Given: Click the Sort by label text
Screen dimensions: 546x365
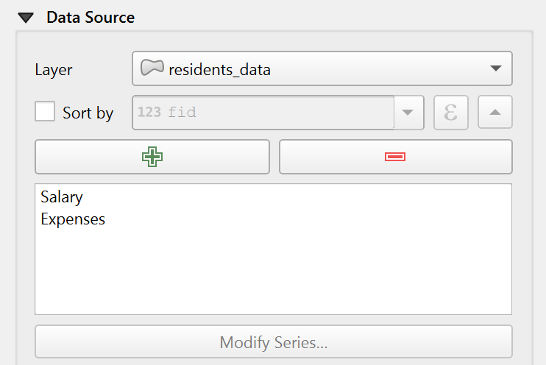Looking at the screenshot, I should [88, 113].
